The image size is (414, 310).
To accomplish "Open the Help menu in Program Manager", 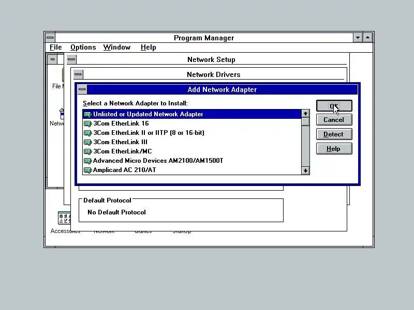I will pyautogui.click(x=149, y=48).
